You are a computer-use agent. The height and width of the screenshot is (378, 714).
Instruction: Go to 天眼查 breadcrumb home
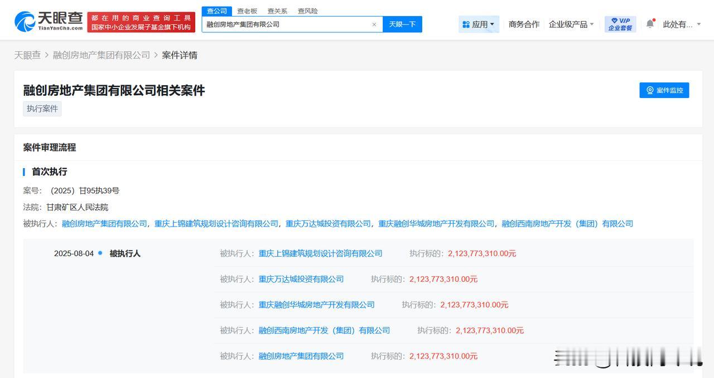click(27, 55)
